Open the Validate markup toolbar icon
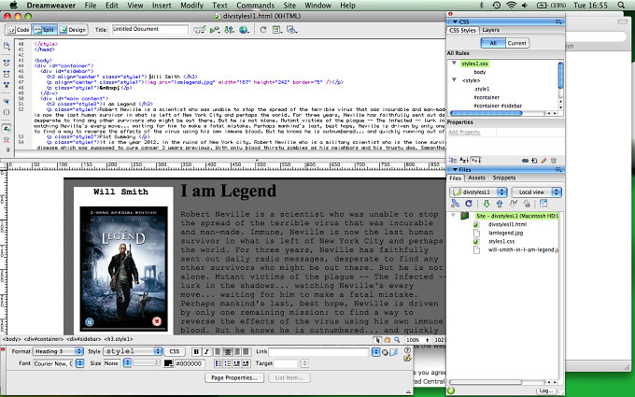 (199, 30)
